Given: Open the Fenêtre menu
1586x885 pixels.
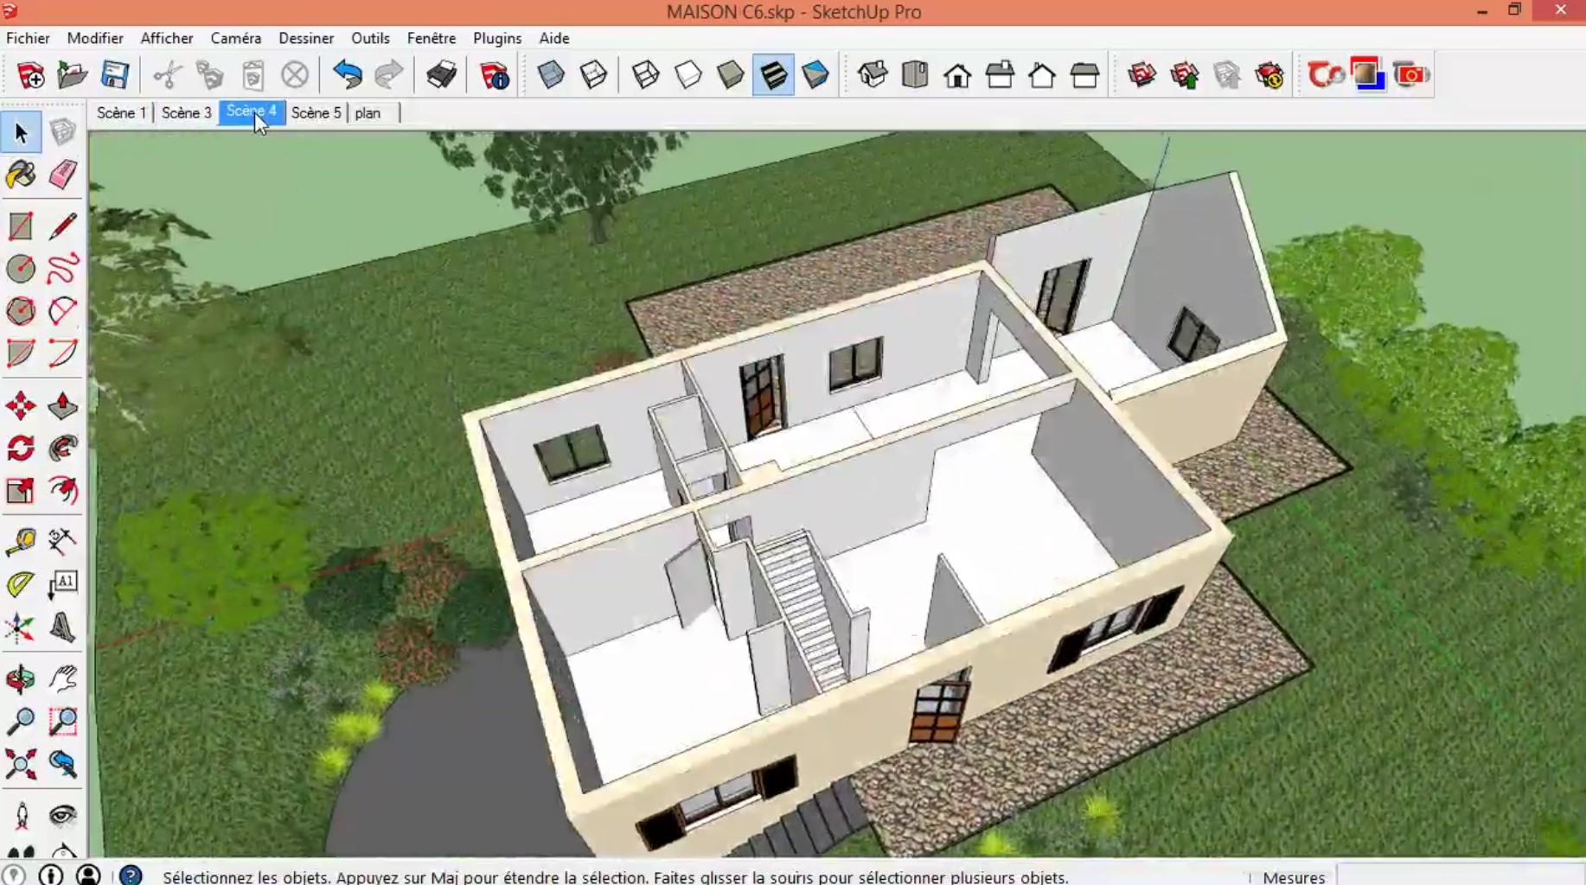Looking at the screenshot, I should pyautogui.click(x=431, y=38).
